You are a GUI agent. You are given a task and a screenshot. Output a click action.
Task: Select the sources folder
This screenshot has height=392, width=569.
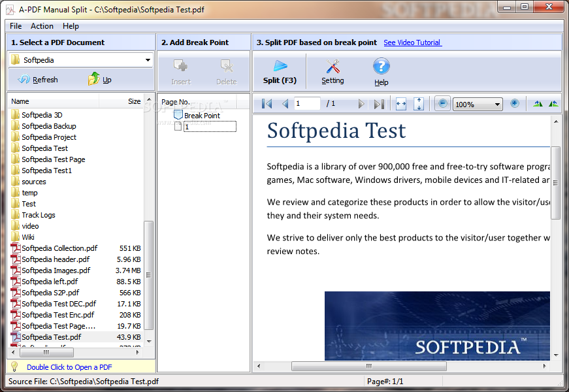click(34, 182)
